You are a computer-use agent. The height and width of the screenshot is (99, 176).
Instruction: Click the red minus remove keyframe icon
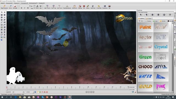click(x=42, y=92)
